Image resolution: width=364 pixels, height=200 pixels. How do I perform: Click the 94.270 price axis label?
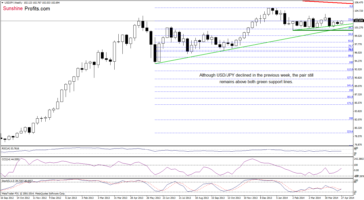358,61
